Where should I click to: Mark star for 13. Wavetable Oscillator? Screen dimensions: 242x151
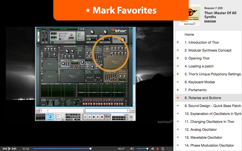click(x=178, y=137)
